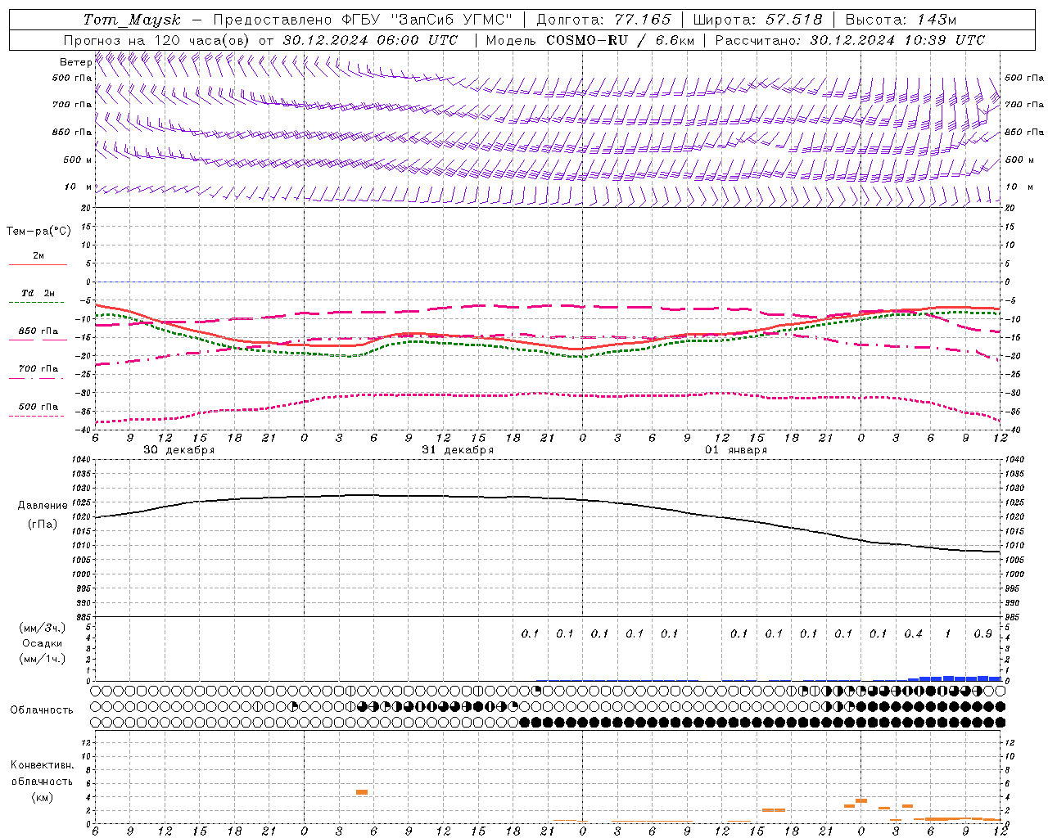
Task: Click the (км) unit under convective cloudiness
Action: click(42, 797)
